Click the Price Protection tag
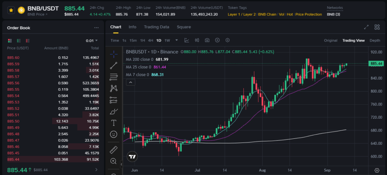 [308, 14]
